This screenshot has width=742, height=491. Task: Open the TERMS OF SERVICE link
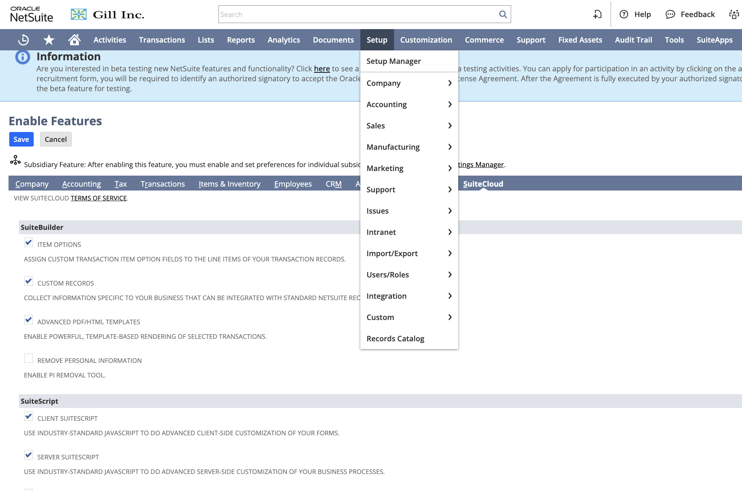(x=98, y=198)
